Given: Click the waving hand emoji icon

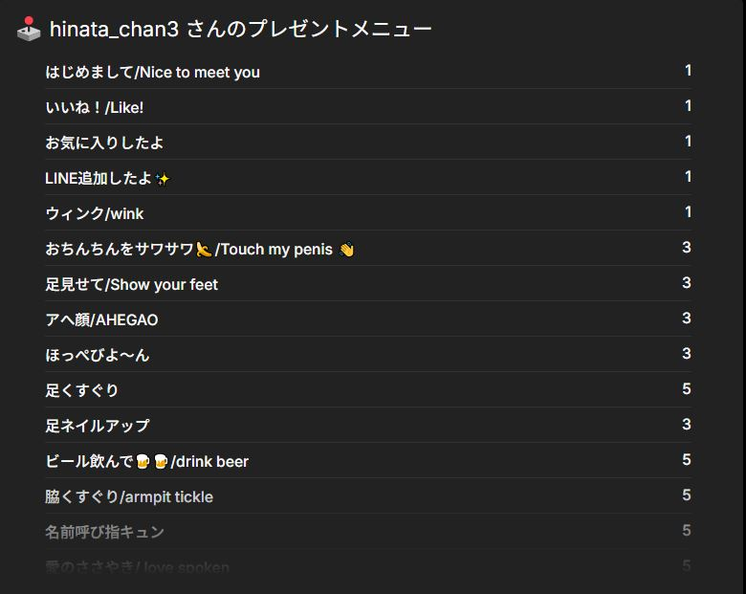Looking at the screenshot, I should click(x=346, y=250).
